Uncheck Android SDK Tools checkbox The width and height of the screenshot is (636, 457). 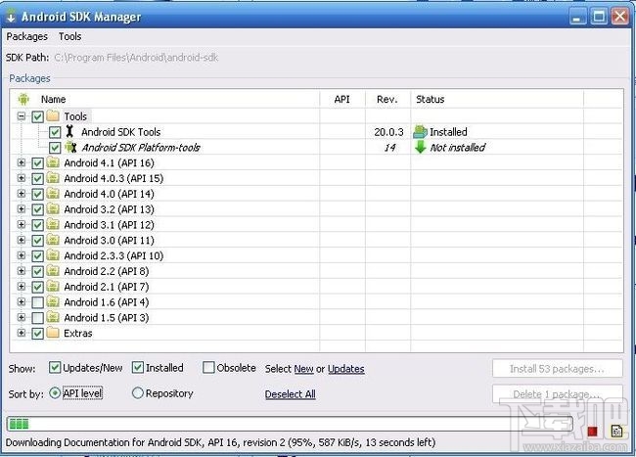coord(55,132)
